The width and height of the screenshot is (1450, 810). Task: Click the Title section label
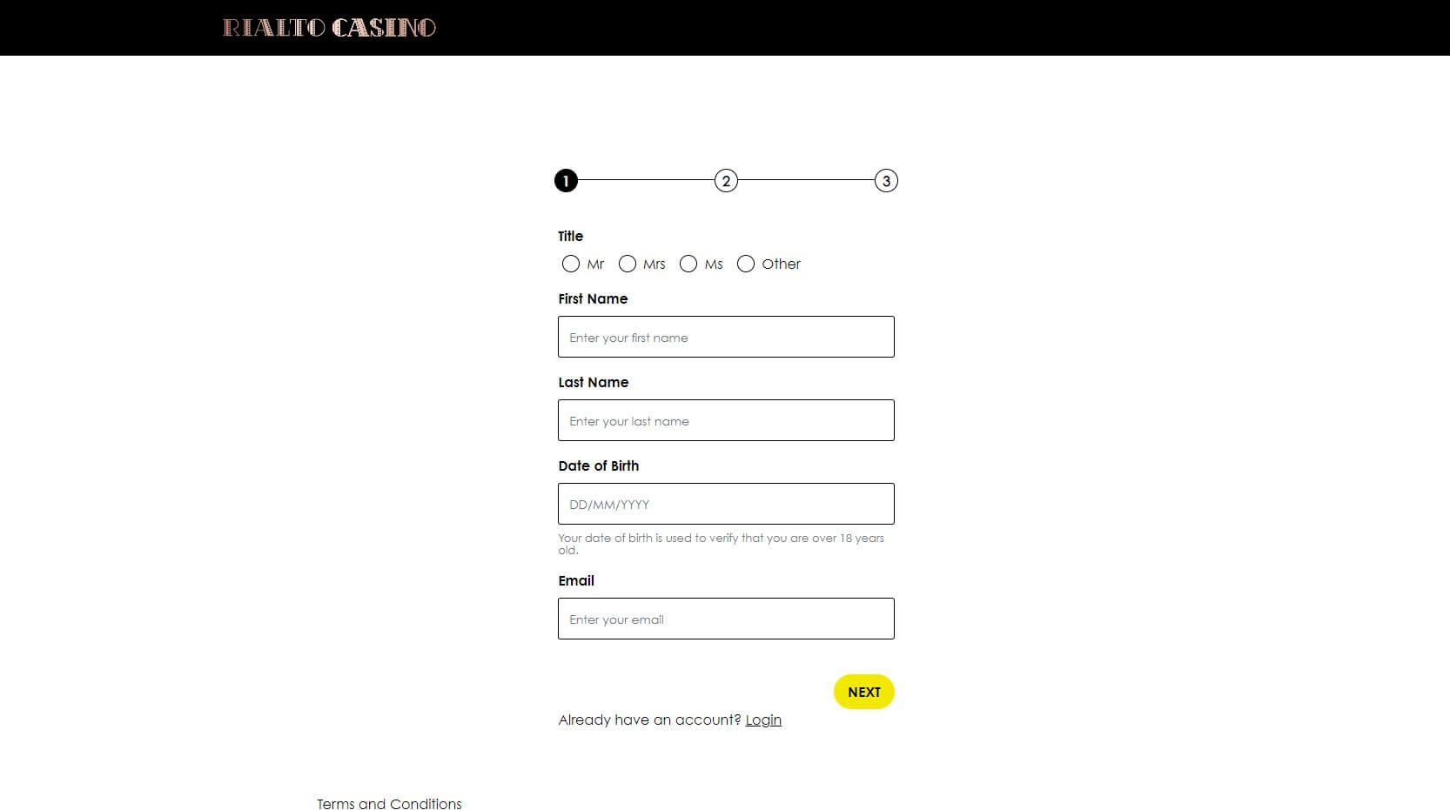pyautogui.click(x=570, y=236)
